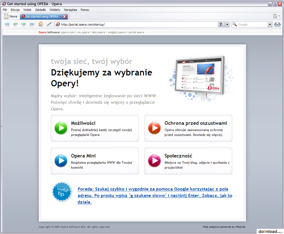The image size is (284, 234).
Task: Click the blue useful tip badge
Action: point(62,192)
